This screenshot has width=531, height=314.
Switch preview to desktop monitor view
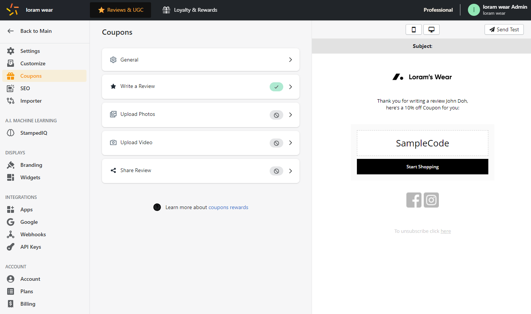click(431, 29)
